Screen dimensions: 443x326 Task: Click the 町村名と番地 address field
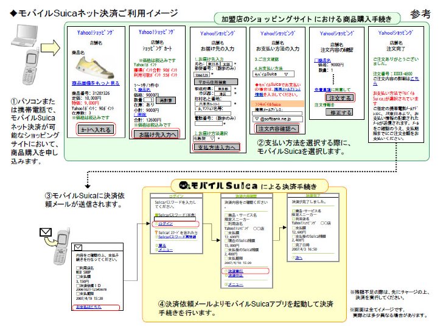pyautogui.click(x=213, y=103)
